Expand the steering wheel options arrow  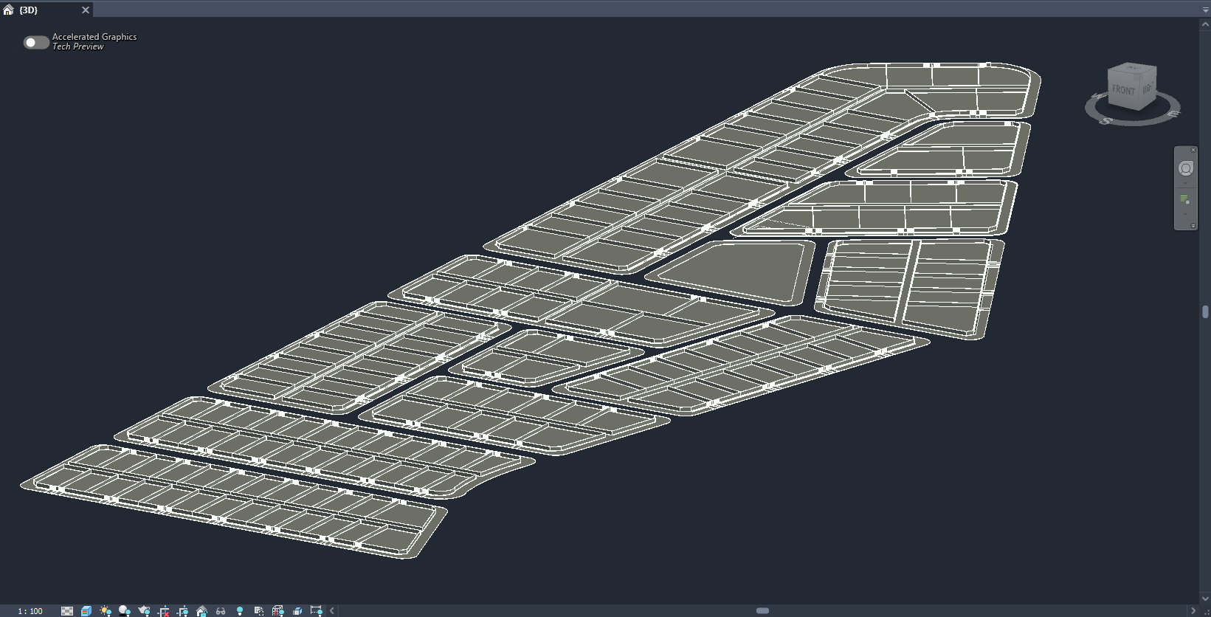tap(1186, 184)
